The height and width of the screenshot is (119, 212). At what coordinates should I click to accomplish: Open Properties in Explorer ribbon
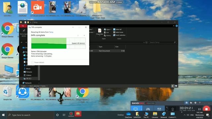coord(100,32)
